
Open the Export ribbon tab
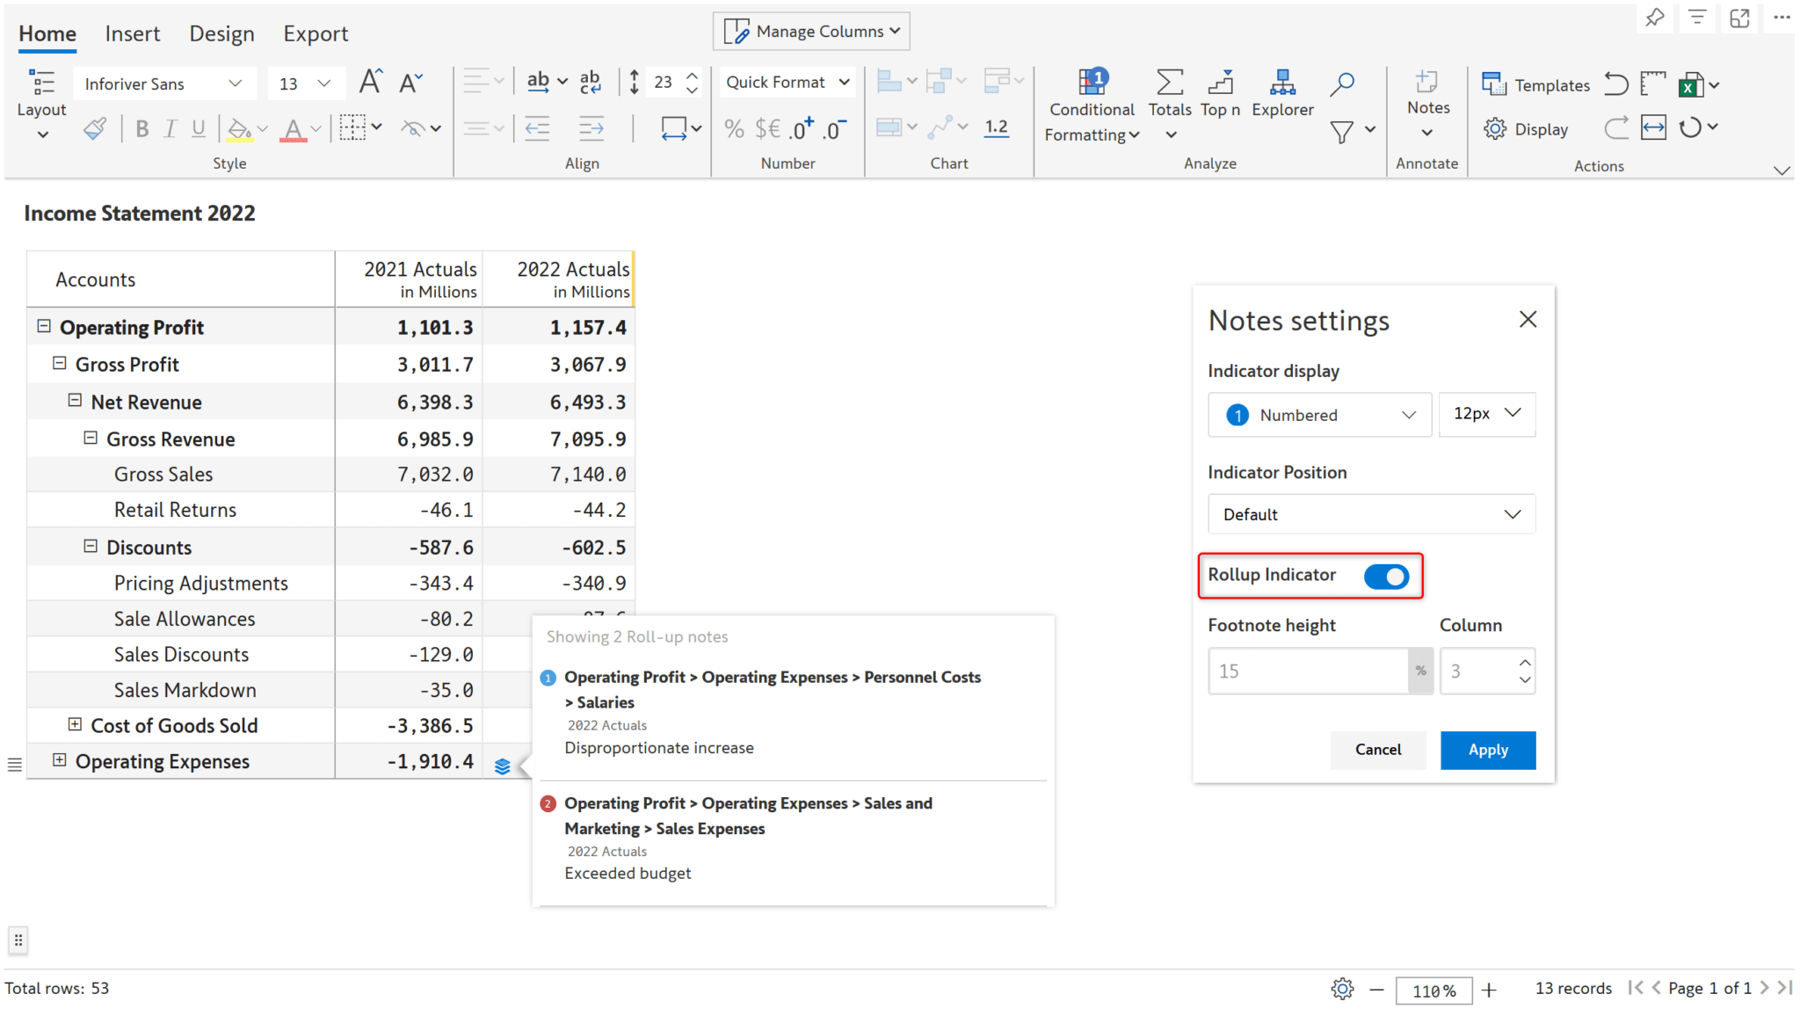[316, 33]
